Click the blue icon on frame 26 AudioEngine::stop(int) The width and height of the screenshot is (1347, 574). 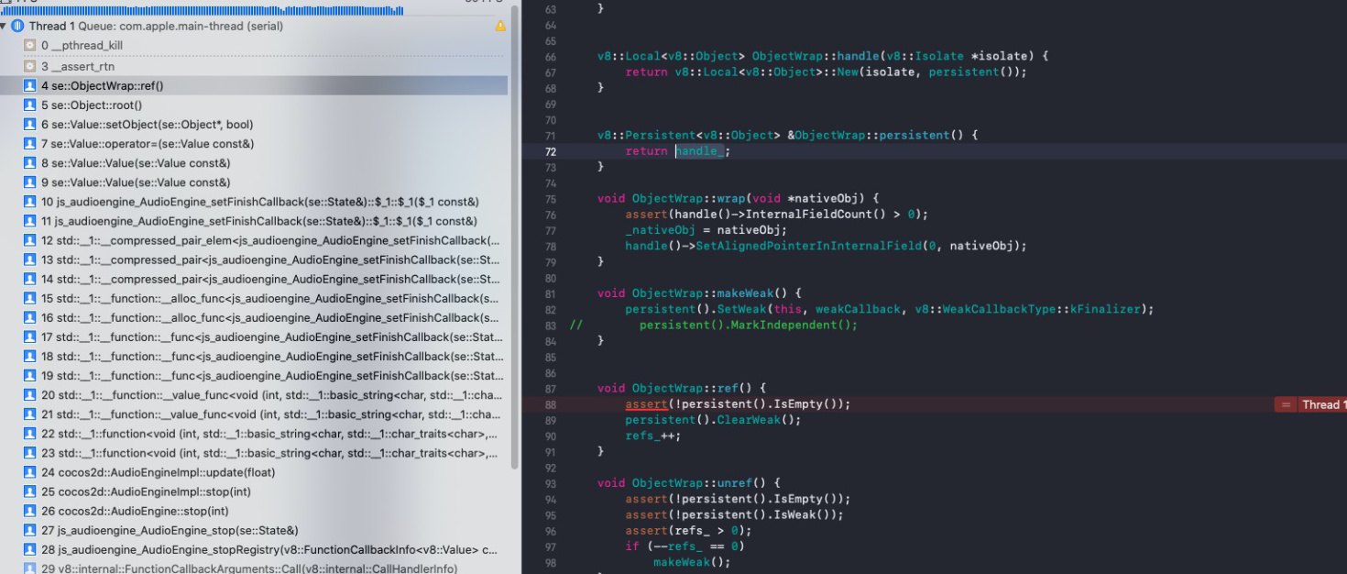tap(30, 511)
